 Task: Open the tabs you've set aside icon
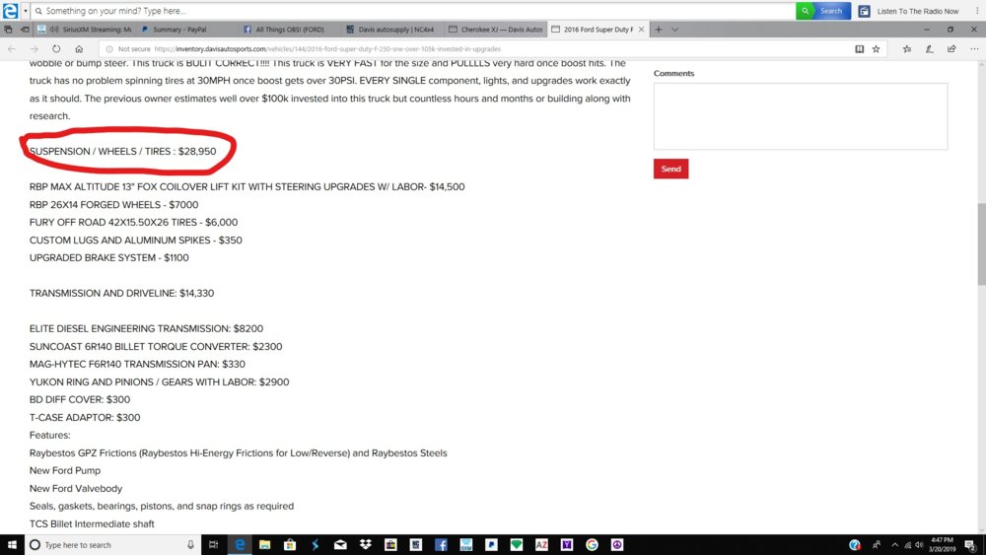click(x=8, y=30)
